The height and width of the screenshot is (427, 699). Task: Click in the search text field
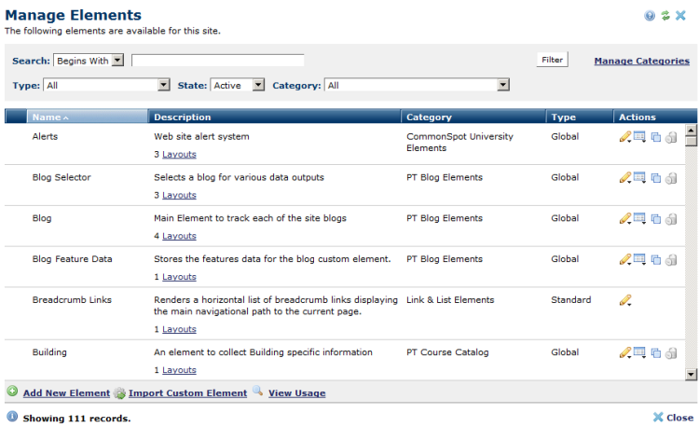point(217,61)
